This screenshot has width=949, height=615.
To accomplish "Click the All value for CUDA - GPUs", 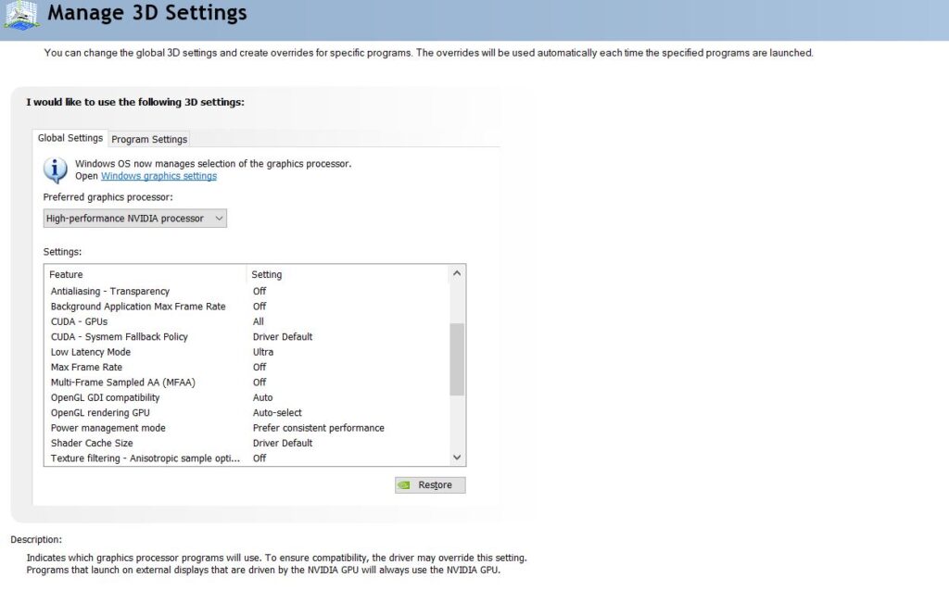I will click(259, 321).
